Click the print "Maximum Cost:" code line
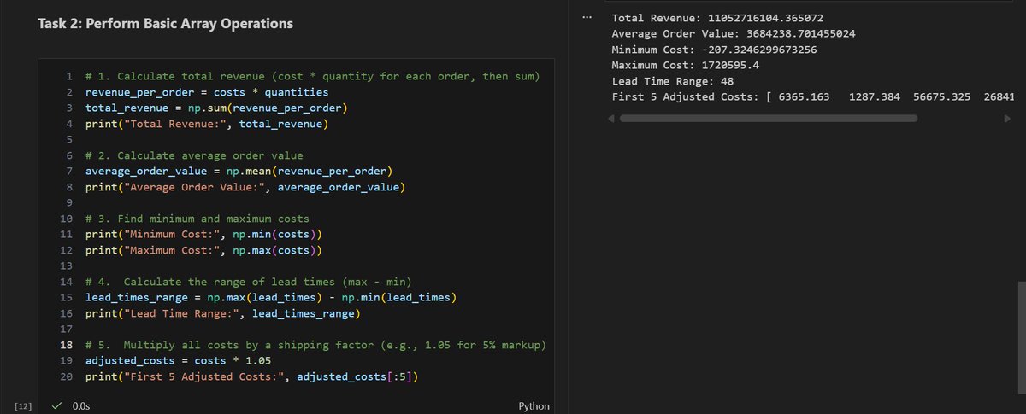Screen dimensions: 1026x414 [203, 251]
